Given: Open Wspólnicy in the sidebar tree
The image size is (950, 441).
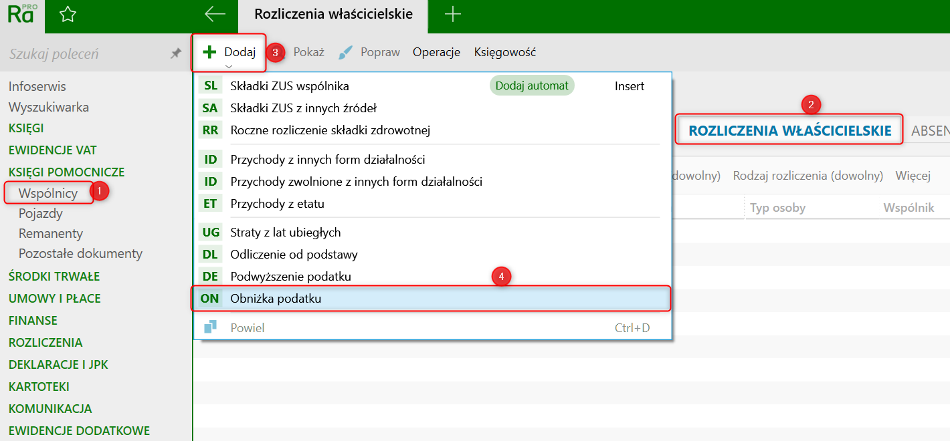Looking at the screenshot, I should (48, 193).
